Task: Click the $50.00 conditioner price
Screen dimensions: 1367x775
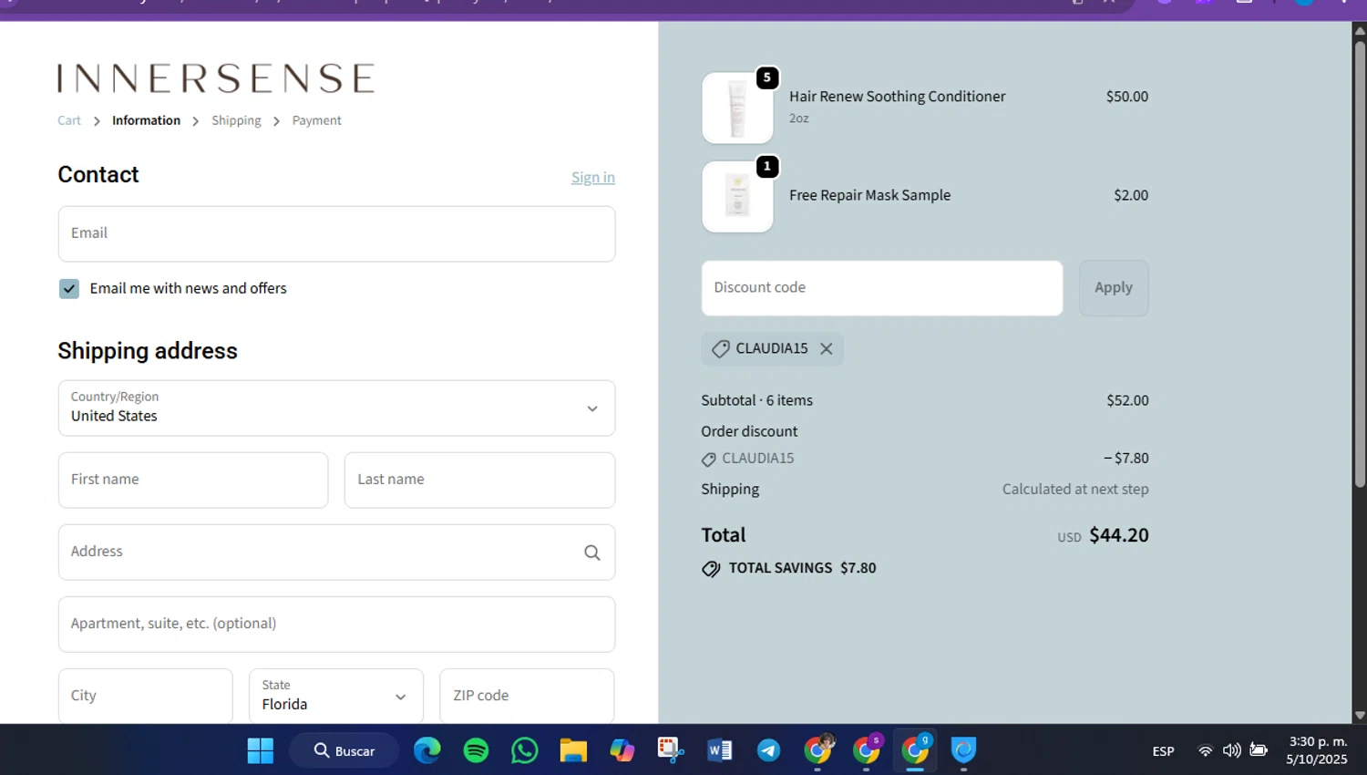Action: pyautogui.click(x=1127, y=96)
